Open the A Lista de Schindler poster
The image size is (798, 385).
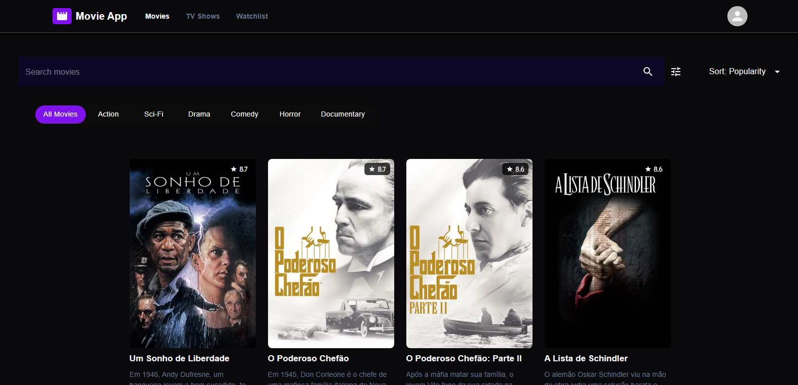(608, 253)
